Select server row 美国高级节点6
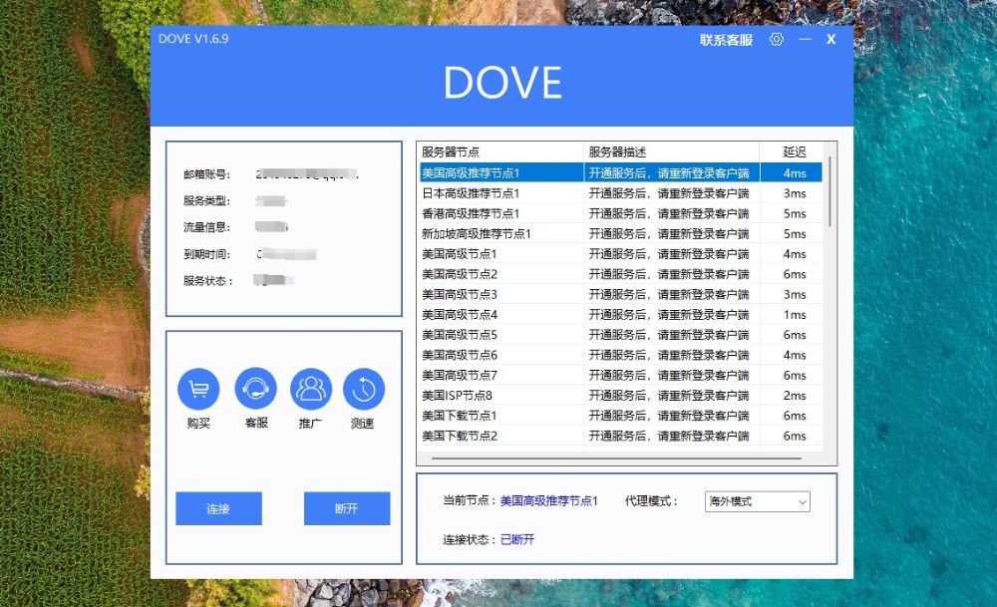997x607 pixels. coord(620,355)
